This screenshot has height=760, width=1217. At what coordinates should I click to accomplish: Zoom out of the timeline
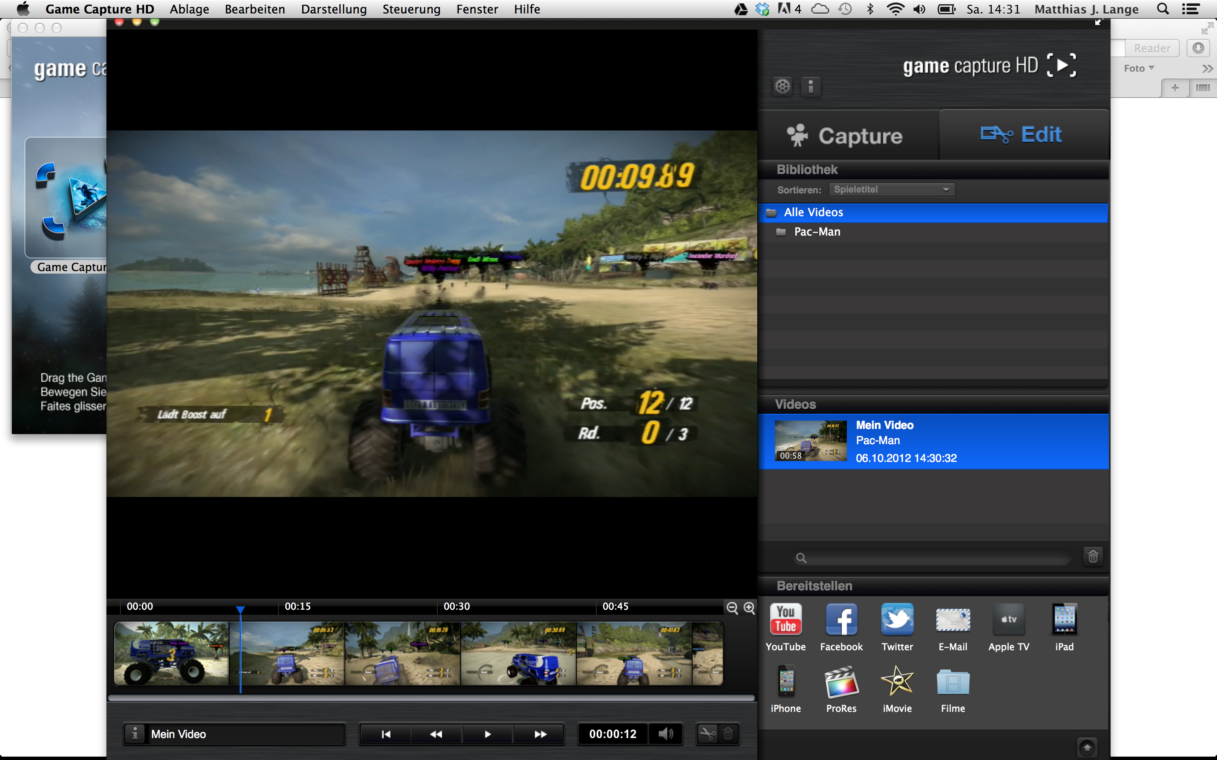732,608
